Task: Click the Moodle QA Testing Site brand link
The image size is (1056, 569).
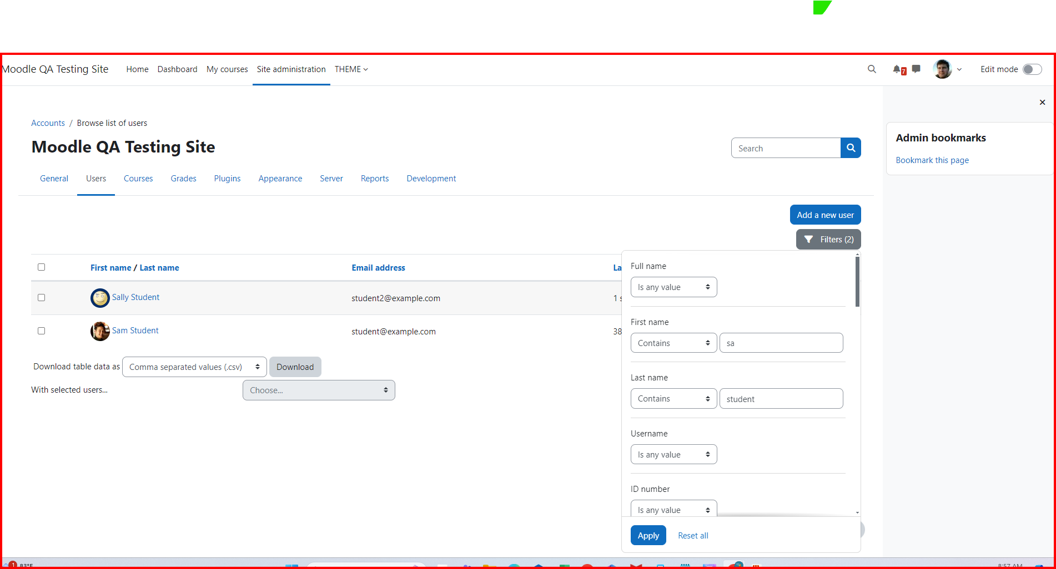Action: pos(55,69)
